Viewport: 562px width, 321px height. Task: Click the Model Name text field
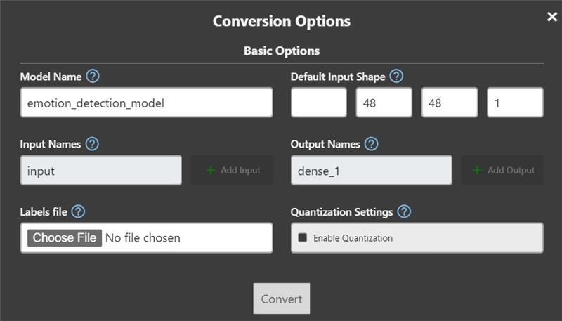point(146,103)
